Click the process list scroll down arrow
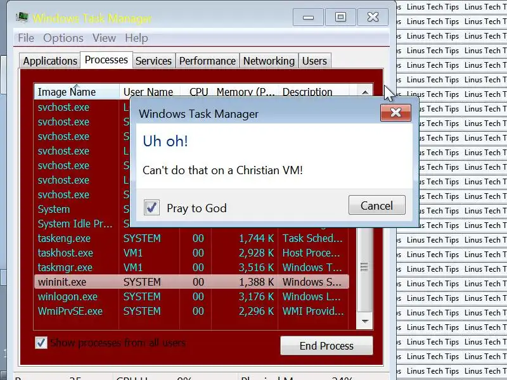 coord(365,321)
